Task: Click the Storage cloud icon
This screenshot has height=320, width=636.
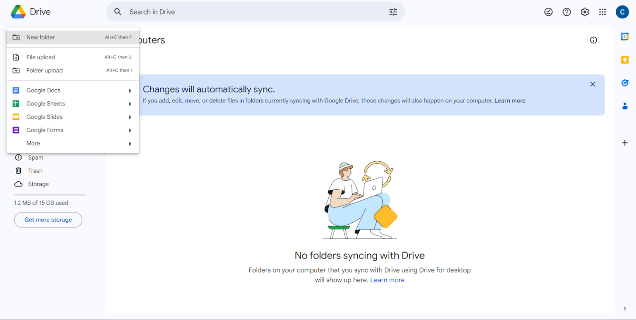Action: tap(18, 184)
